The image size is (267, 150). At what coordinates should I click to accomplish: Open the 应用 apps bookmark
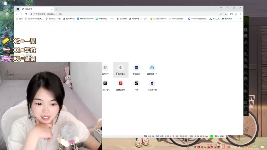tap(19, 19)
